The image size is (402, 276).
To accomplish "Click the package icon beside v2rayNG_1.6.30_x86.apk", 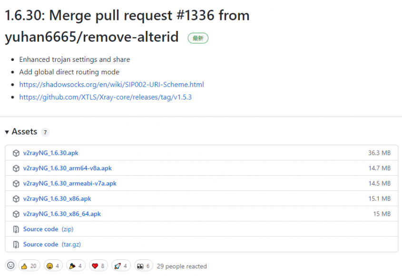I will 16,199.
